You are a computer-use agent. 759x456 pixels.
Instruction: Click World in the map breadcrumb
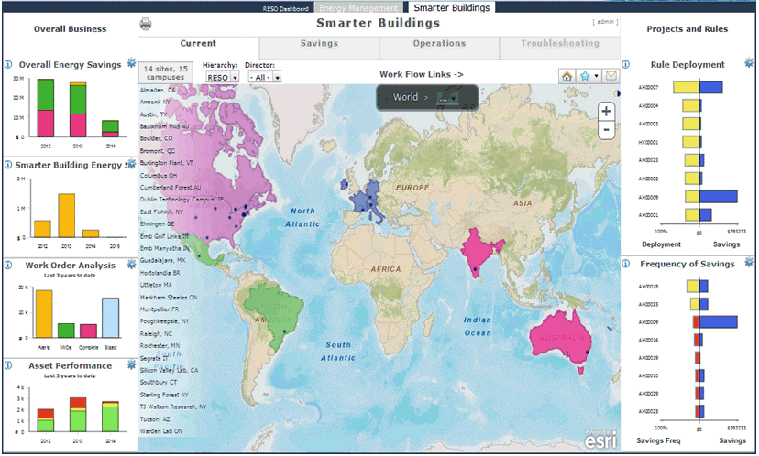(405, 97)
